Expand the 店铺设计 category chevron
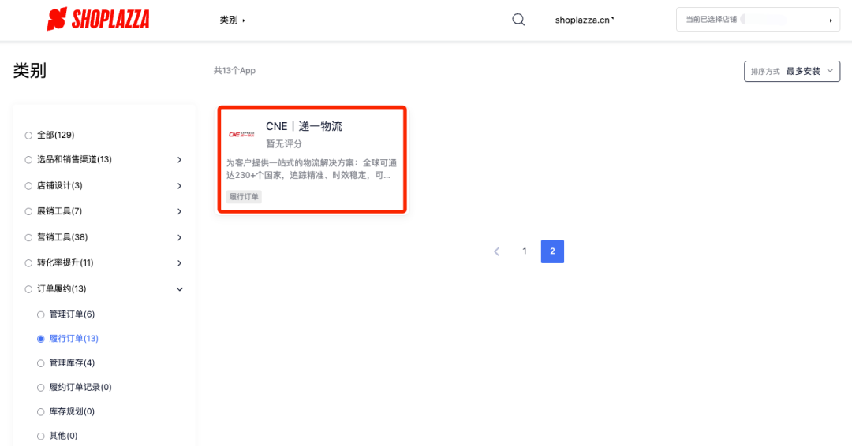This screenshot has height=446, width=852. 179,185
